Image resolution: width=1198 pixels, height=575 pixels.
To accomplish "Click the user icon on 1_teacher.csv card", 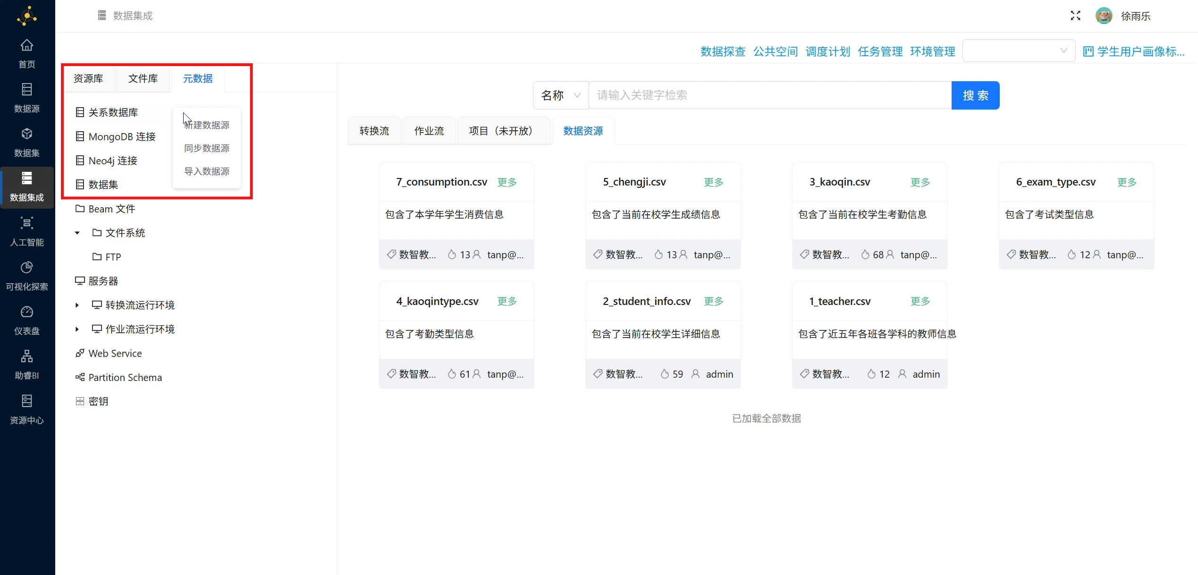I will 902,374.
